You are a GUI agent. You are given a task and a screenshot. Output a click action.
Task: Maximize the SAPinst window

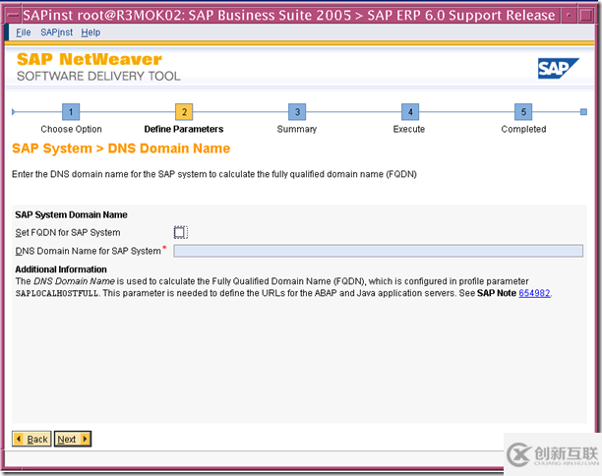coord(586,16)
